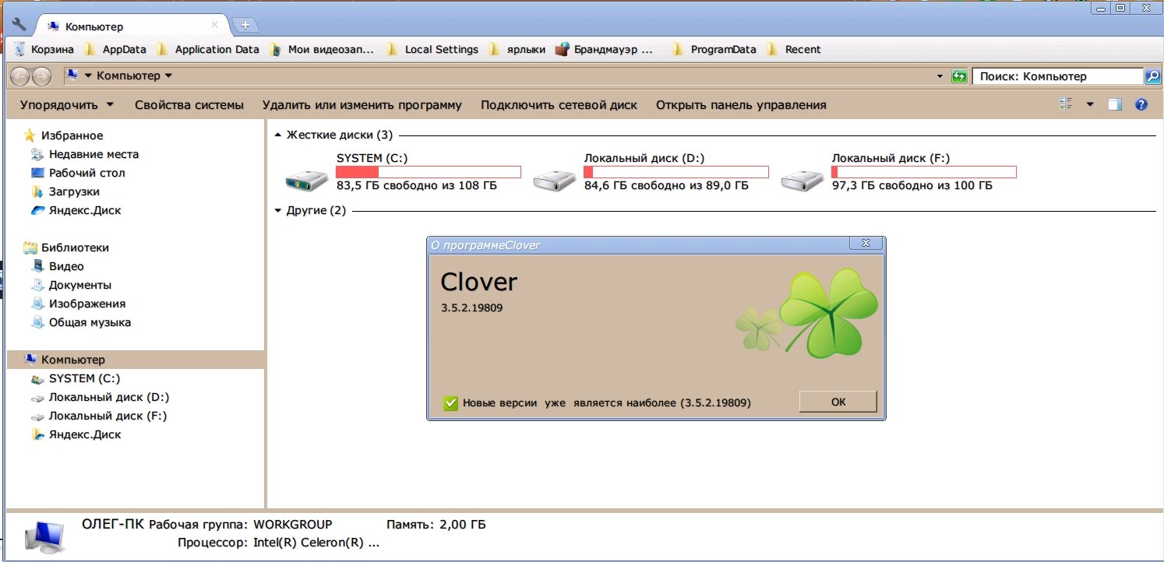1164x562 pixels.
Task: Open Упорядочить menu
Action: (x=67, y=104)
